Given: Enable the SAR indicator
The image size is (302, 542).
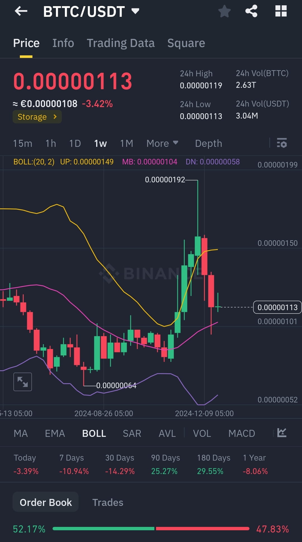Looking at the screenshot, I should pyautogui.click(x=132, y=433).
